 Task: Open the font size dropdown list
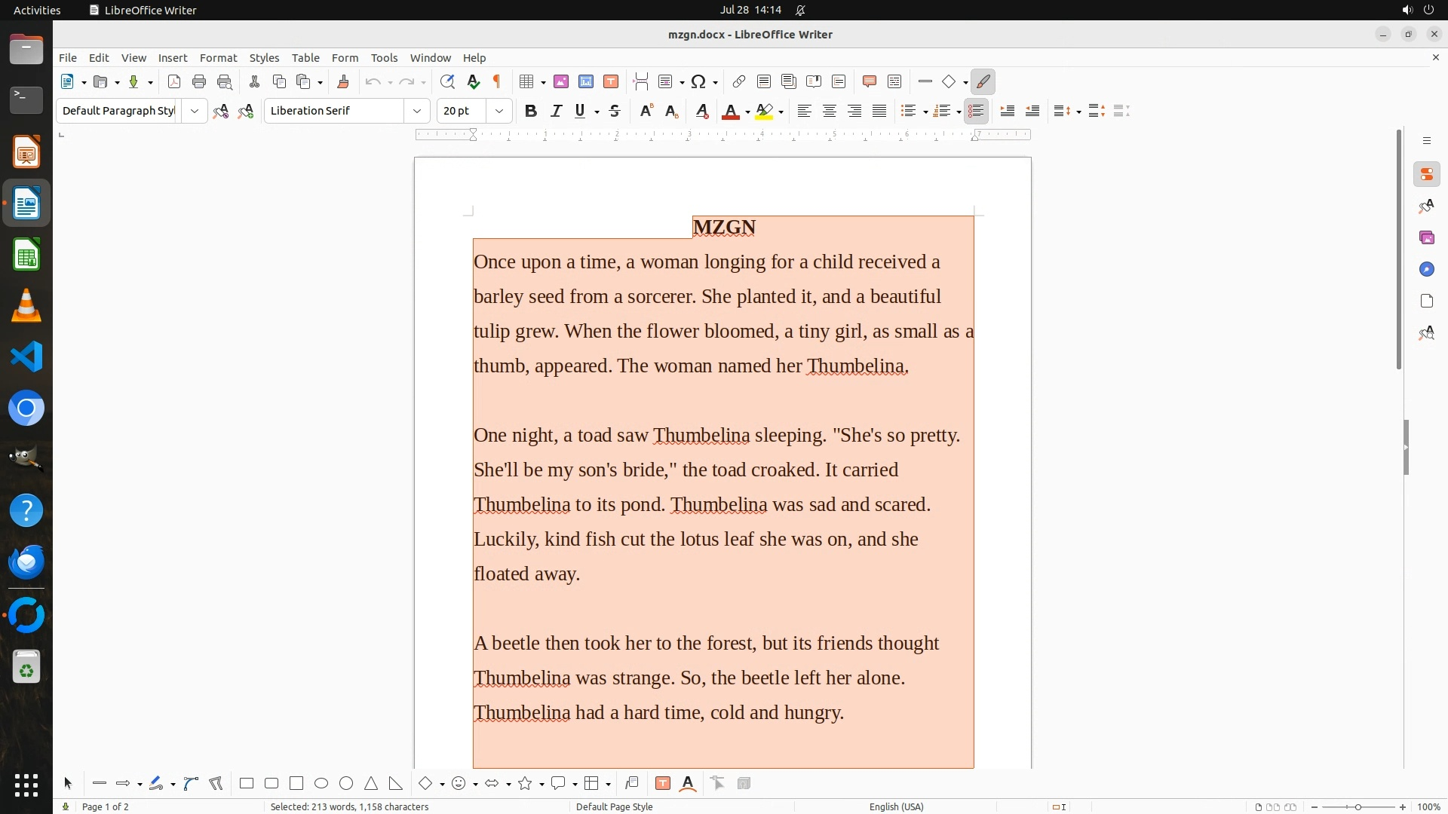pyautogui.click(x=499, y=112)
